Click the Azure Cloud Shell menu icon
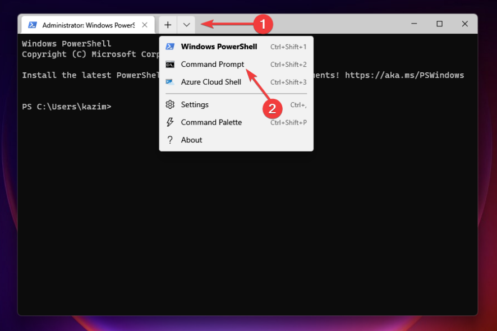Screen dimensions: 497x331 click(x=170, y=82)
